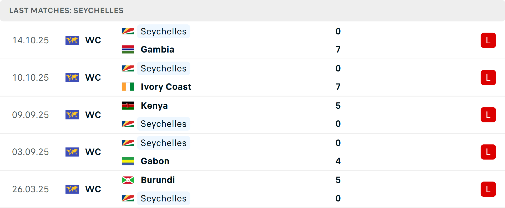Select the Gabon flag icon
Image resolution: width=505 pixels, height=208 pixels.
pyautogui.click(x=128, y=161)
